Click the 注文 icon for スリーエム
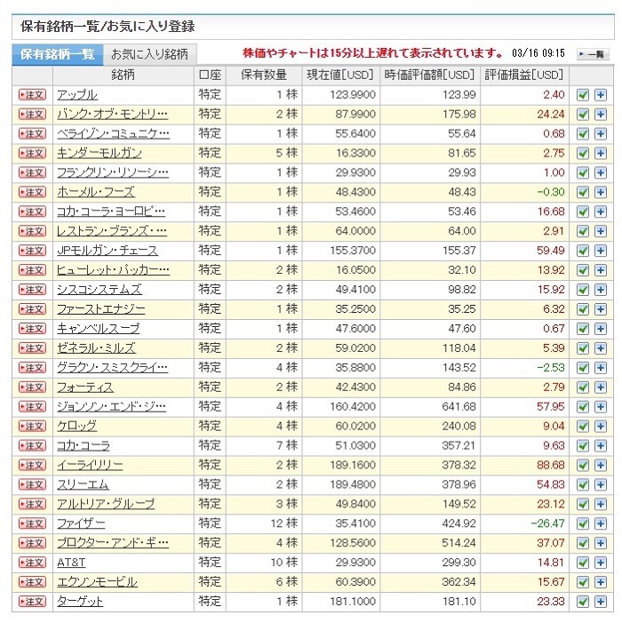This screenshot has height=623, width=622. 32,484
